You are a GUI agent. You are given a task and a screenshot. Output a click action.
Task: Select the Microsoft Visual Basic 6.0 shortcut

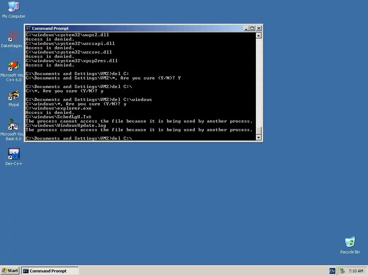tap(13, 130)
